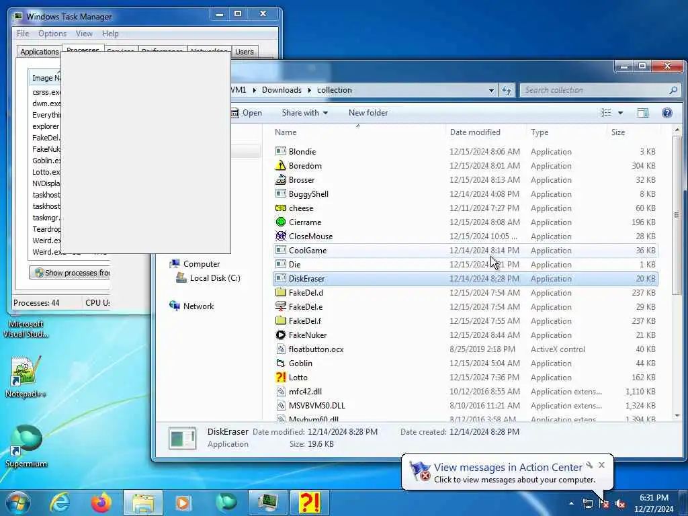Select the FakeDel.f file row
Image resolution: width=688 pixels, height=516 pixels.
point(465,320)
